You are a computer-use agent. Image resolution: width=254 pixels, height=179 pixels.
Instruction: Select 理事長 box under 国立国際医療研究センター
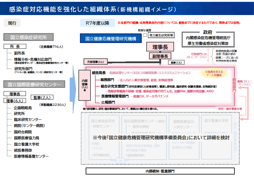click(x=15, y=94)
